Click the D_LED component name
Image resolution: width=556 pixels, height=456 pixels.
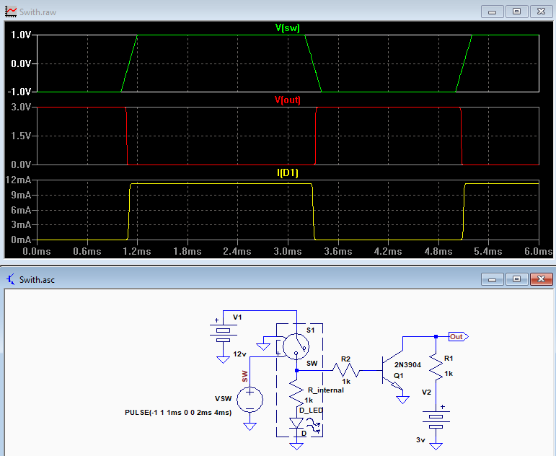pos(311,411)
